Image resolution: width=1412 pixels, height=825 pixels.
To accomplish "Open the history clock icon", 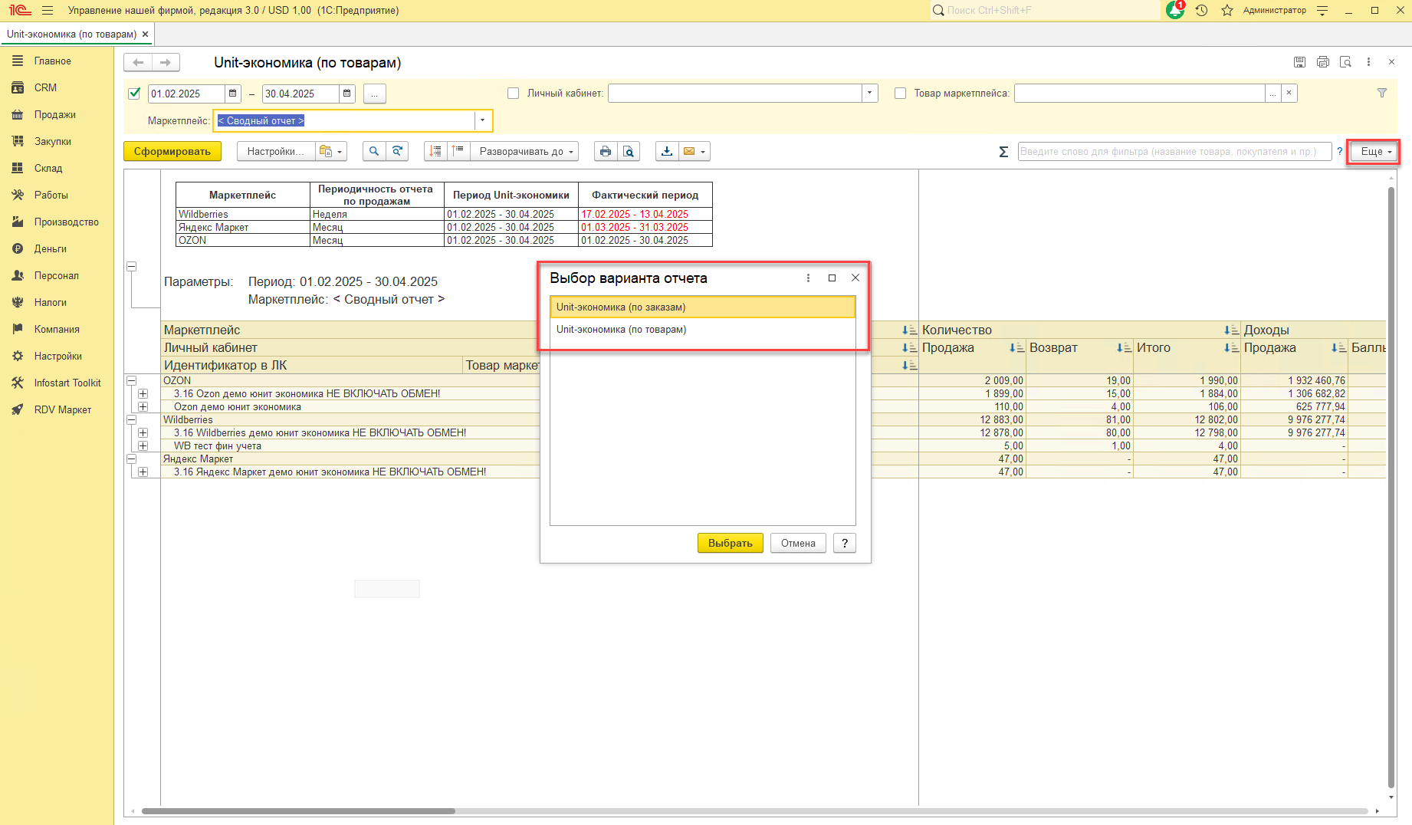I will coord(1201,11).
